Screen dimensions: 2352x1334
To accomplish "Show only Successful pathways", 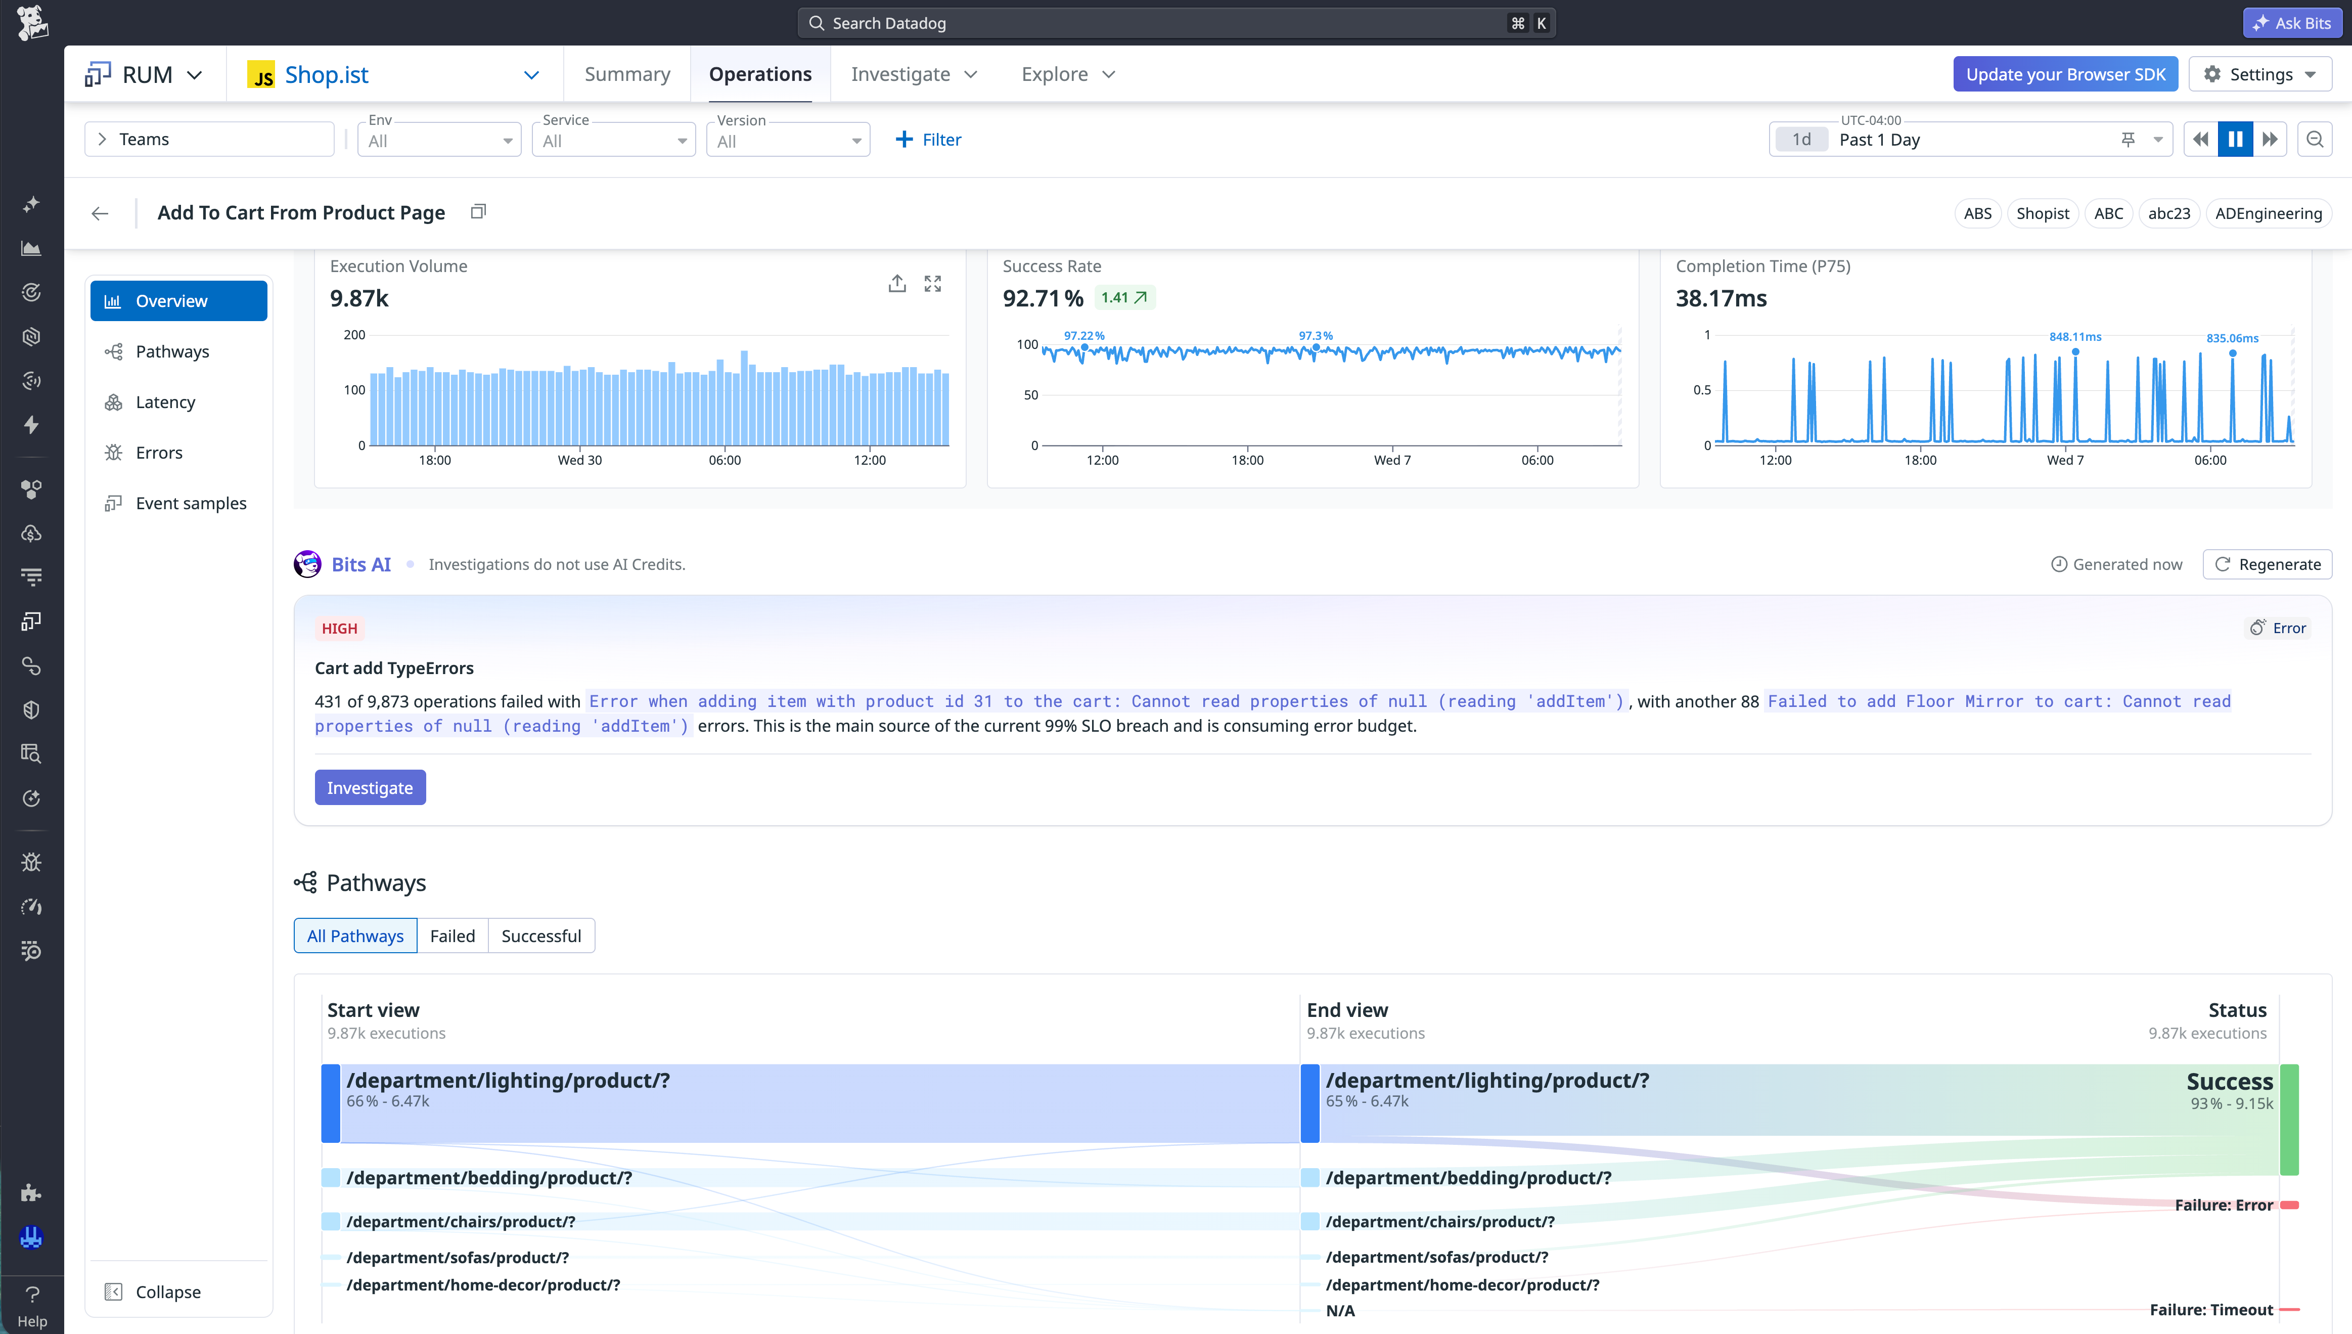I will click(x=541, y=936).
